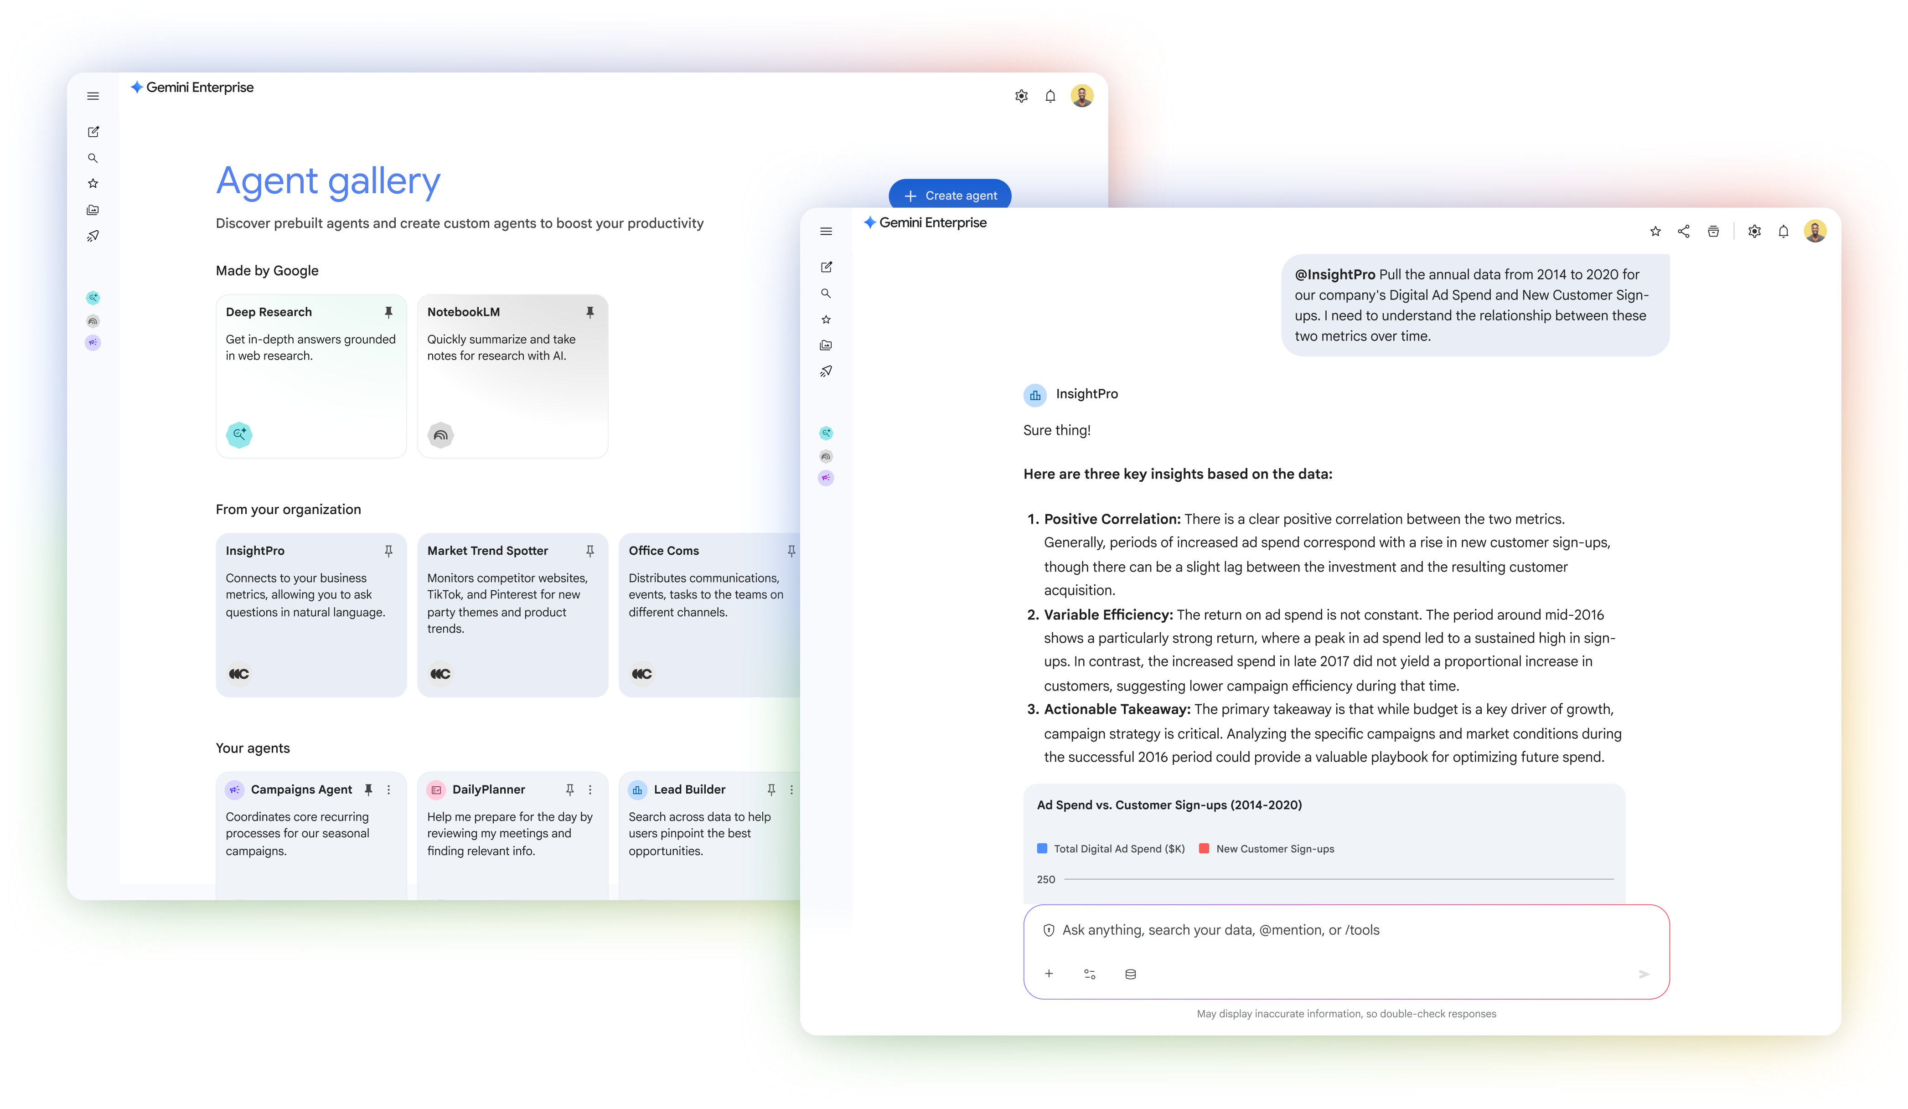This screenshot has height=1109, width=1908.
Task: Start a new chat with the compose icon
Action: pyautogui.click(x=826, y=267)
